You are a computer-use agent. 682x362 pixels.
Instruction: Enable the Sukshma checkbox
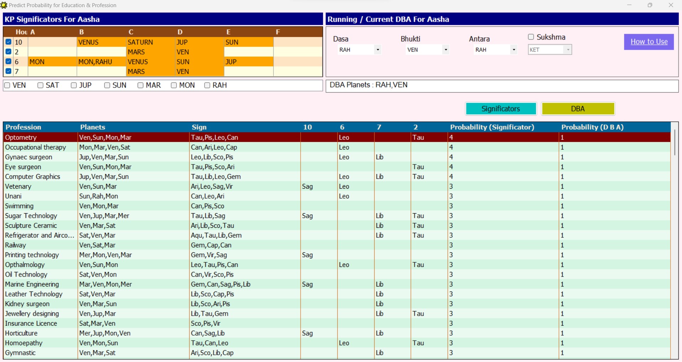[x=531, y=37]
